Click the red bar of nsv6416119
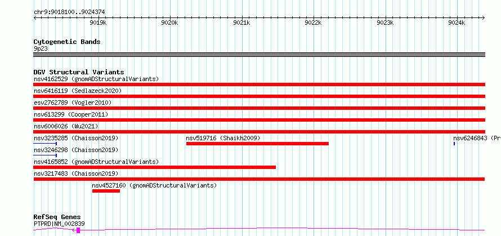The height and width of the screenshot is (236, 501). coord(259,96)
